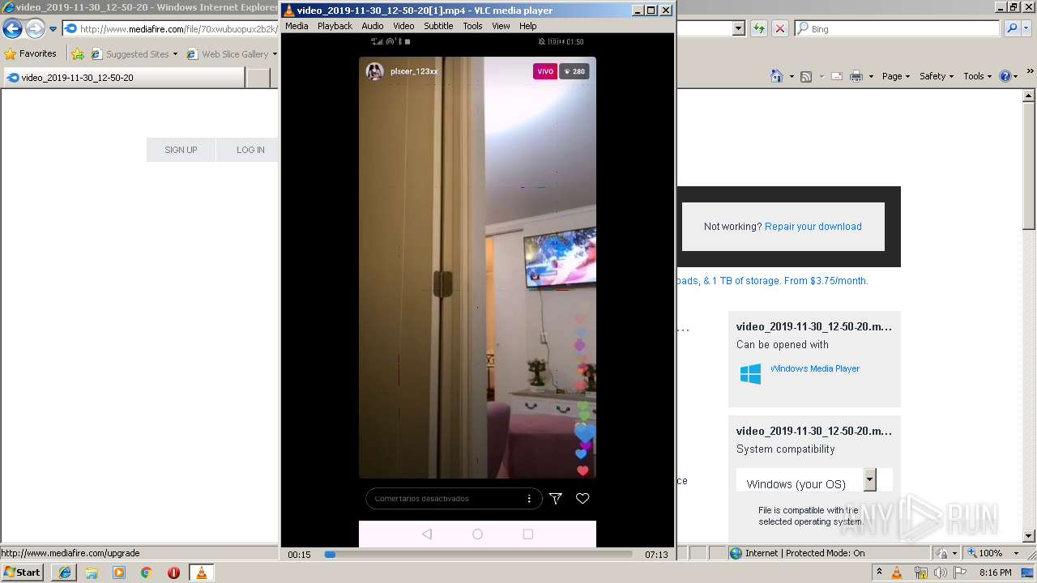This screenshot has width=1037, height=583.
Task: Open the search provider dropdown arrow
Action: pos(1026,28)
